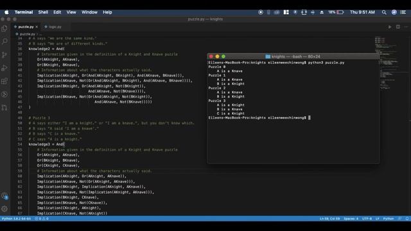This screenshot has height=231, width=411.
Task: Open the Run and Debug view
Action: [x=4, y=68]
